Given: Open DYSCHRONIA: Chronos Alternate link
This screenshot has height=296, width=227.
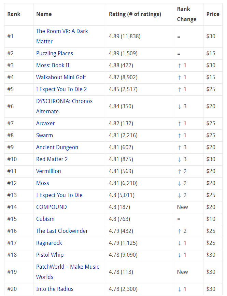Looking at the screenshot, I should [x=64, y=106].
